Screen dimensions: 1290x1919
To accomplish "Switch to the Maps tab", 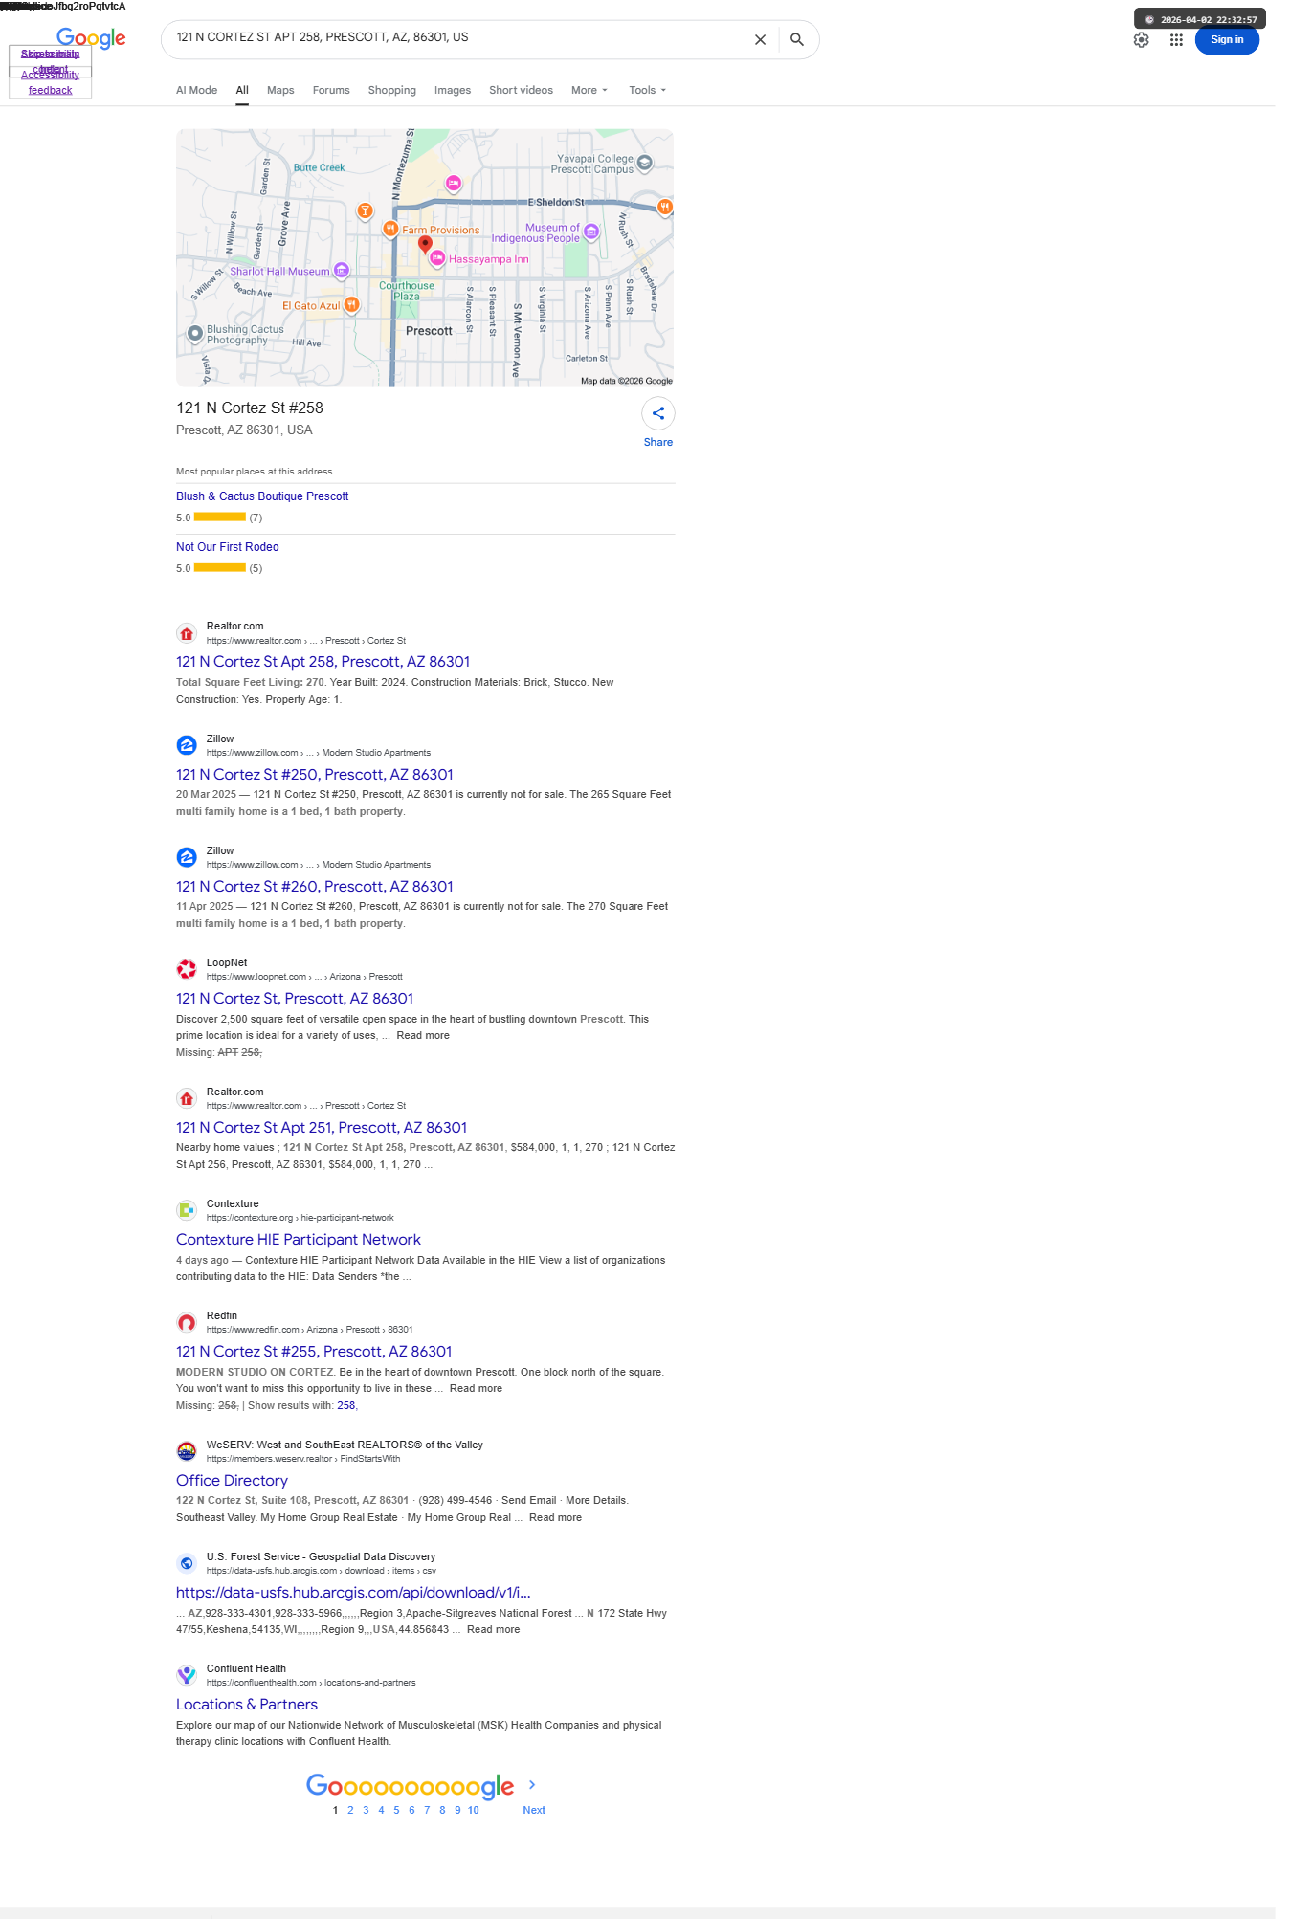I will coord(280,90).
